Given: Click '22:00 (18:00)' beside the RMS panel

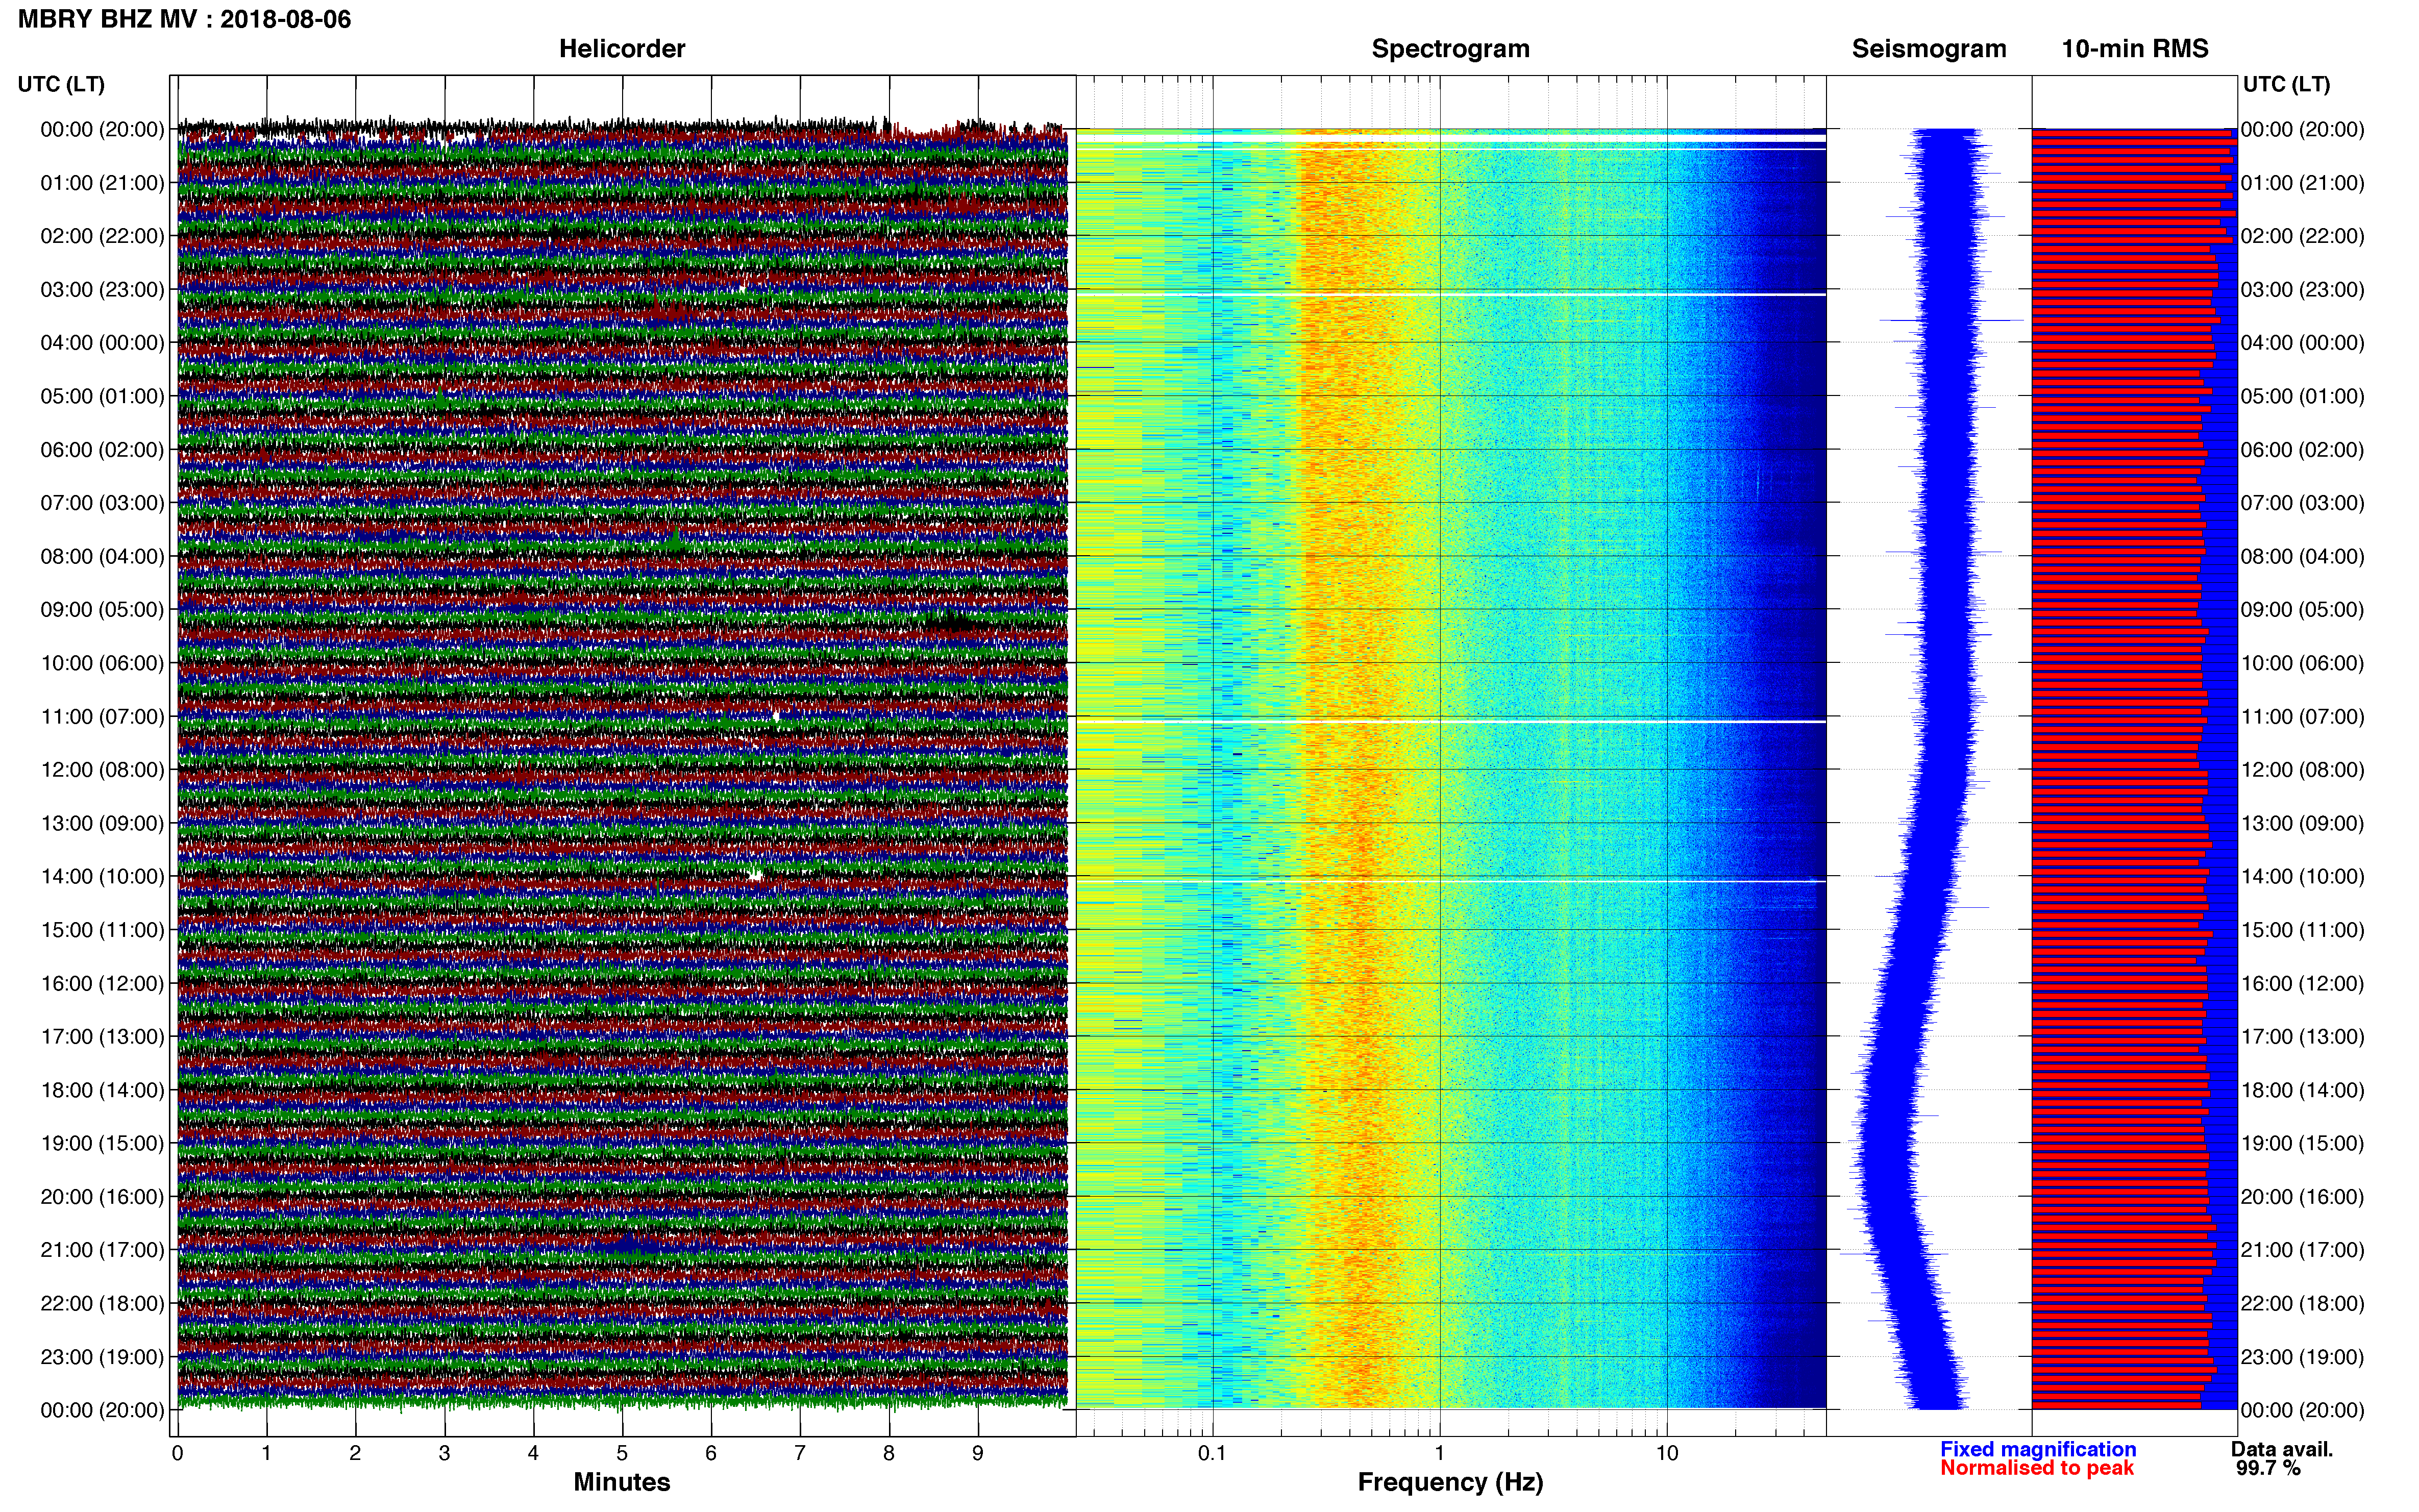Looking at the screenshot, I should (2302, 1303).
